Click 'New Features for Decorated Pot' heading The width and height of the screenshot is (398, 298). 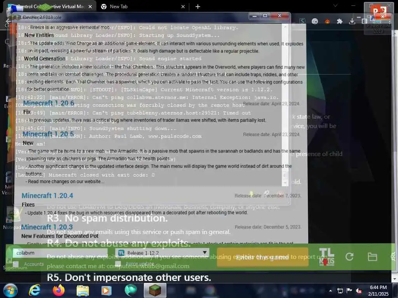[60, 236]
